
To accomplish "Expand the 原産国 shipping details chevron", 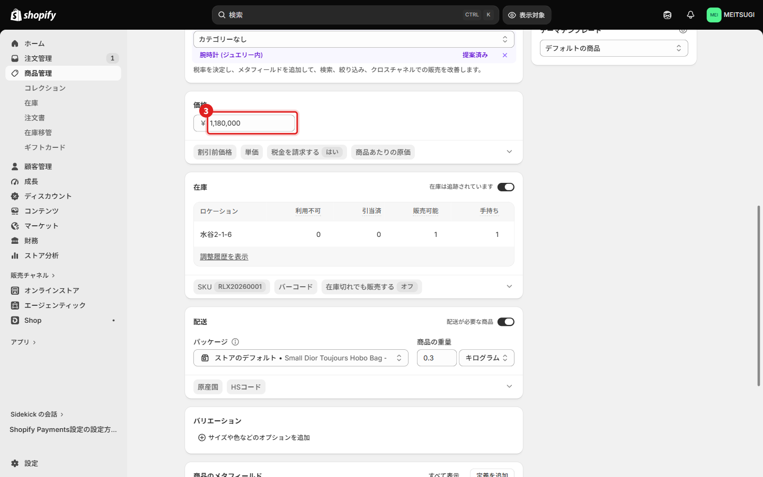I will (509, 386).
